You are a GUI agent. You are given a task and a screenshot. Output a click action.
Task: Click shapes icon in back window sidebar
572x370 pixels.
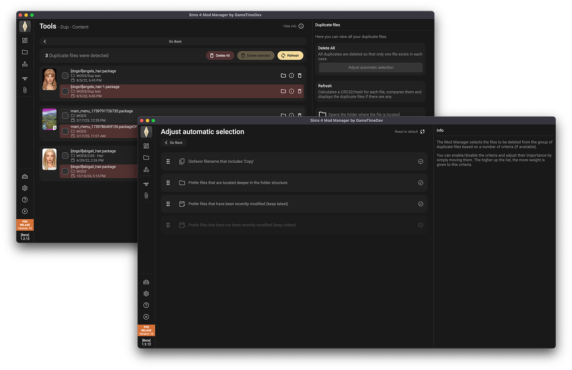pos(25,64)
